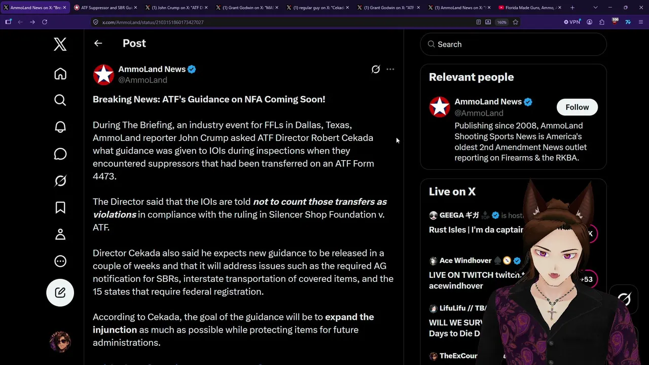Image resolution: width=649 pixels, height=365 pixels.
Task: Click the X Search input field
Action: point(513,45)
